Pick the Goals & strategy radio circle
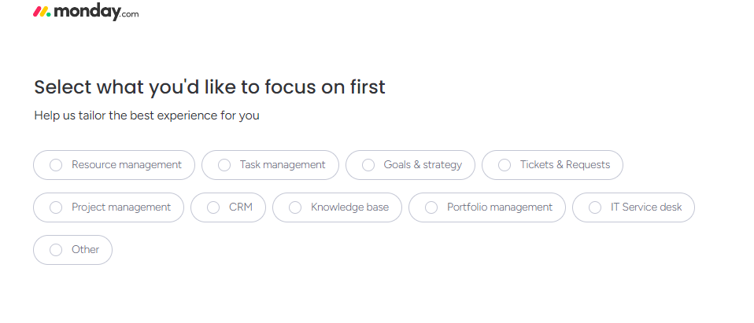This screenshot has height=323, width=754. click(x=368, y=165)
